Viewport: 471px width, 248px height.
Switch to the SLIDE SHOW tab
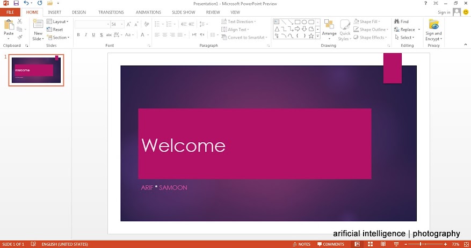point(184,12)
